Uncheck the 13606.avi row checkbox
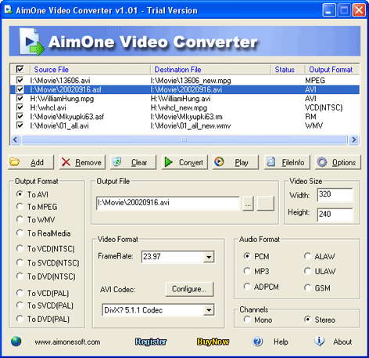 pos(20,80)
